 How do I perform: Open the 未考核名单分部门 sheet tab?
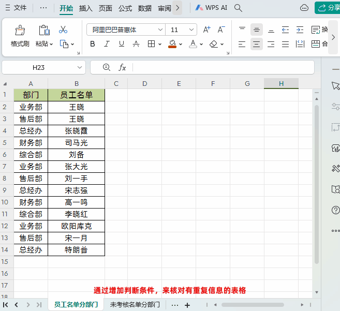[x=135, y=304]
